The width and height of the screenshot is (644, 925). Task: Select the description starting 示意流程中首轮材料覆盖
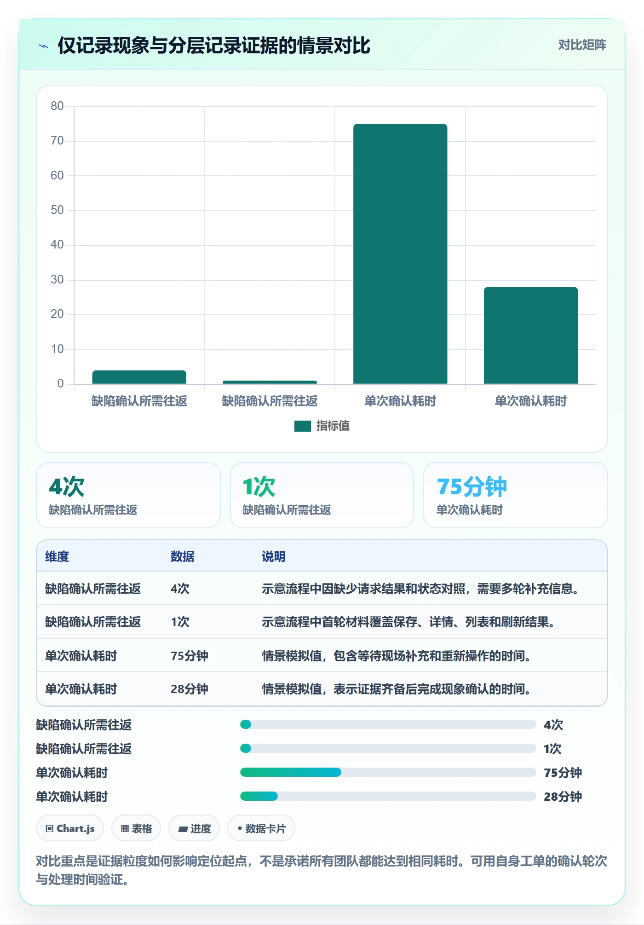click(408, 622)
